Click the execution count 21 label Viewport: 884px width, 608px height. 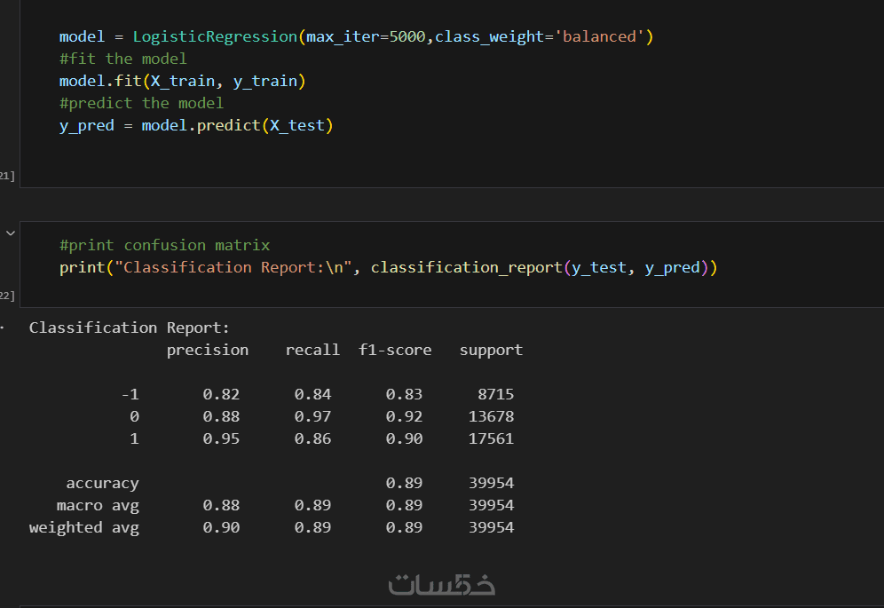coord(6,177)
